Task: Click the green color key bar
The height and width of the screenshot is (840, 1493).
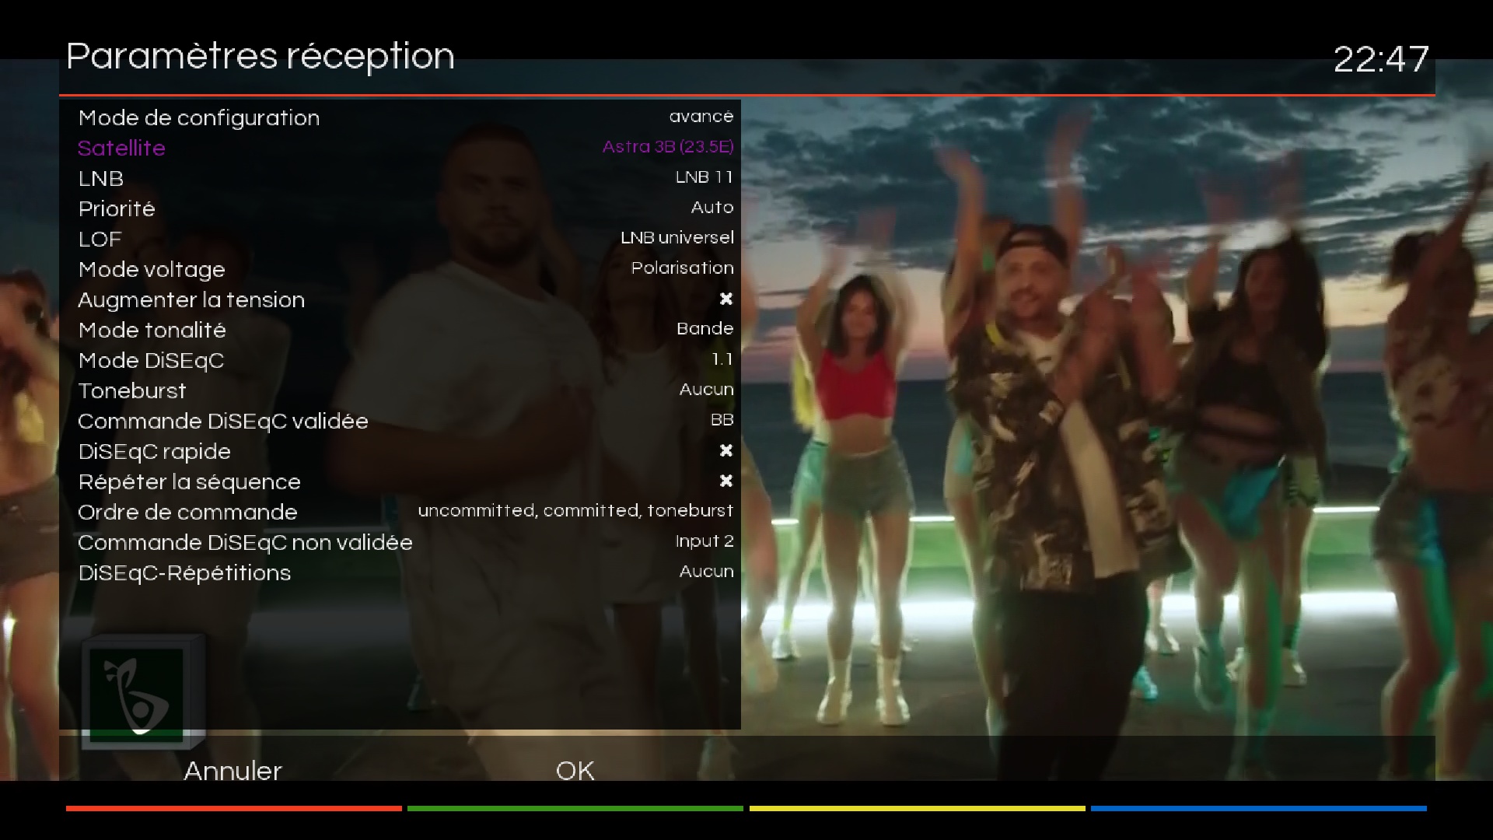Action: click(575, 809)
